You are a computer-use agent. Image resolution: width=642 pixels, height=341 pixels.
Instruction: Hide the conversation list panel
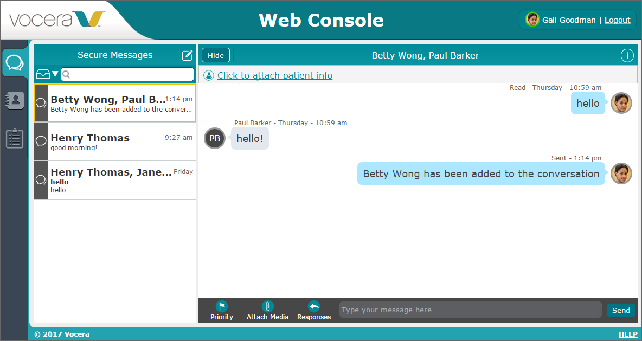[216, 55]
